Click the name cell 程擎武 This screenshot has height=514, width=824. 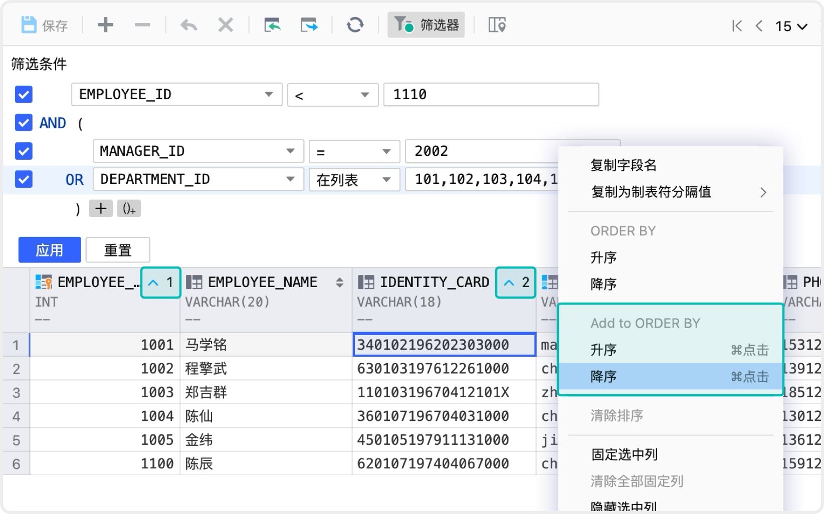(x=266, y=369)
